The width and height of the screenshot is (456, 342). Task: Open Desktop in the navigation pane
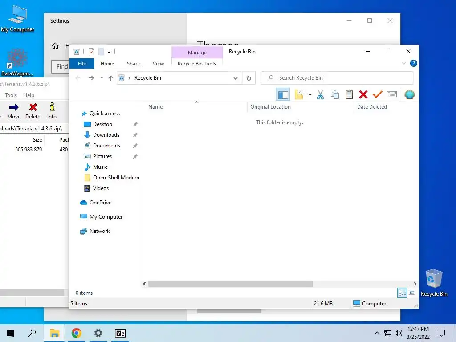(102, 124)
